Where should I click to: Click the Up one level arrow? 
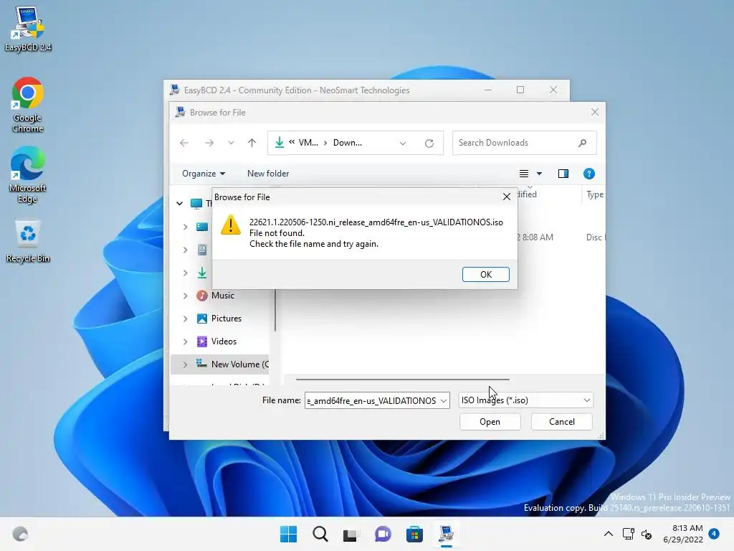(x=252, y=143)
